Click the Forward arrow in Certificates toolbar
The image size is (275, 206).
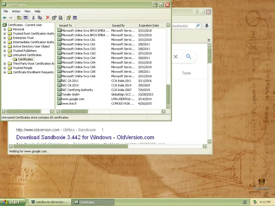pyautogui.click(x=11, y=18)
